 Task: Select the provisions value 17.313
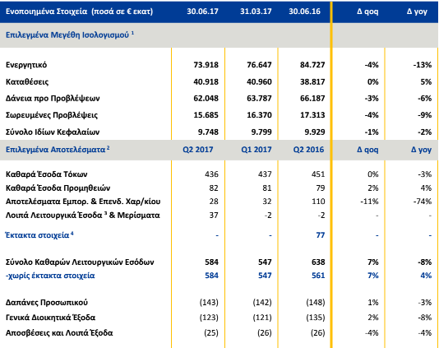click(312, 115)
